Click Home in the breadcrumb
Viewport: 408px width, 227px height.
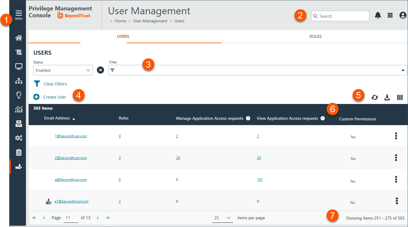pos(121,21)
